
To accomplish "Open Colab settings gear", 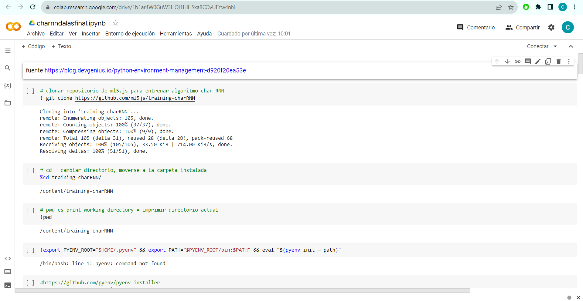I will point(551,28).
